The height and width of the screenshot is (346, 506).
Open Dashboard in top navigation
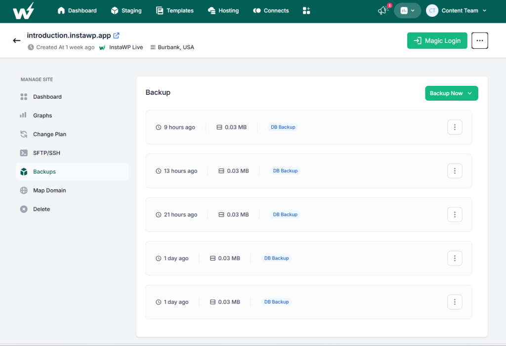click(x=77, y=11)
